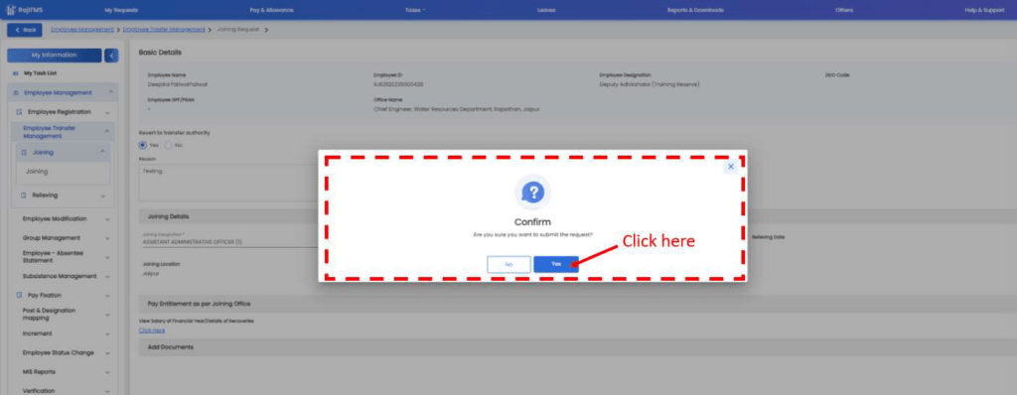
Task: Go back using the Back button
Action: 25,30
